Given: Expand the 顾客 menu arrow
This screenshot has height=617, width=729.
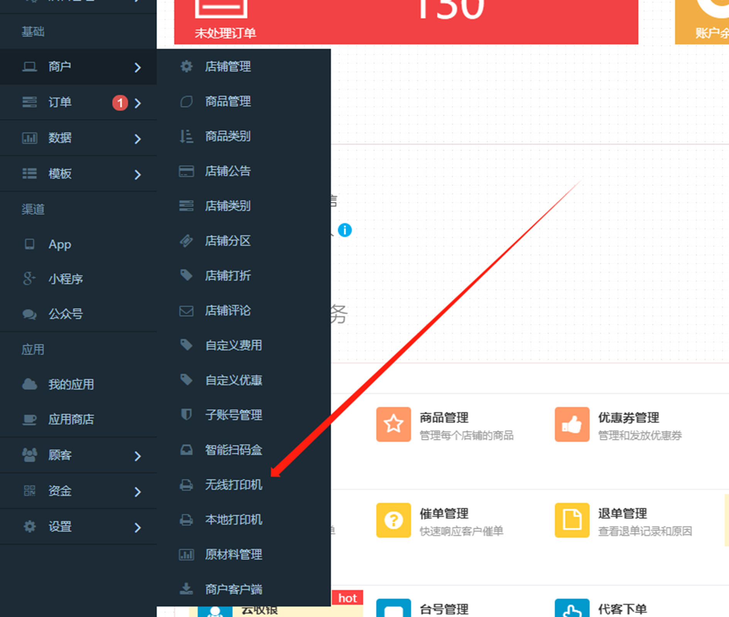Looking at the screenshot, I should pyautogui.click(x=138, y=456).
